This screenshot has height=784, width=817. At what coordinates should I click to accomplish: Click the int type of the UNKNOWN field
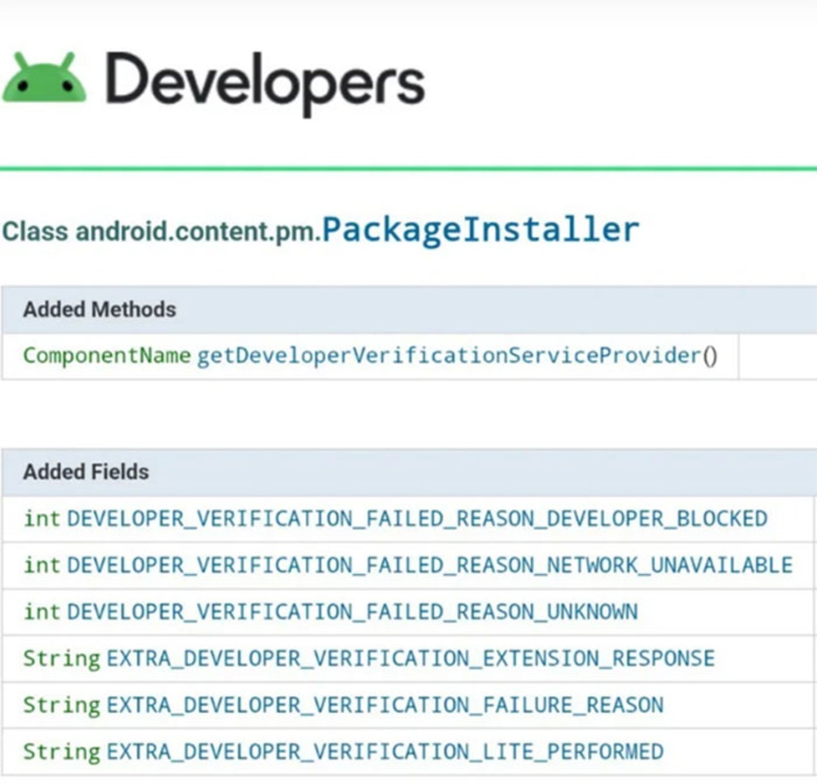coord(41,611)
